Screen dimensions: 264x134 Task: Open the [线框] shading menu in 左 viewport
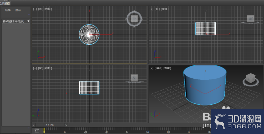point(48,68)
